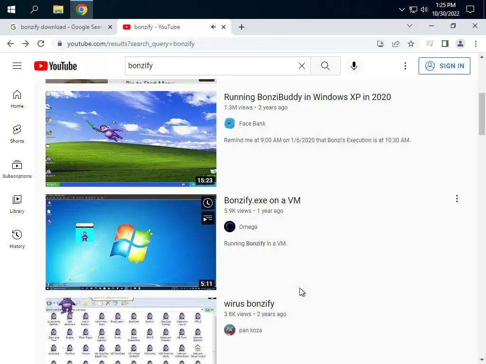Click the address bar URL
The width and height of the screenshot is (486, 364).
[x=131, y=44]
